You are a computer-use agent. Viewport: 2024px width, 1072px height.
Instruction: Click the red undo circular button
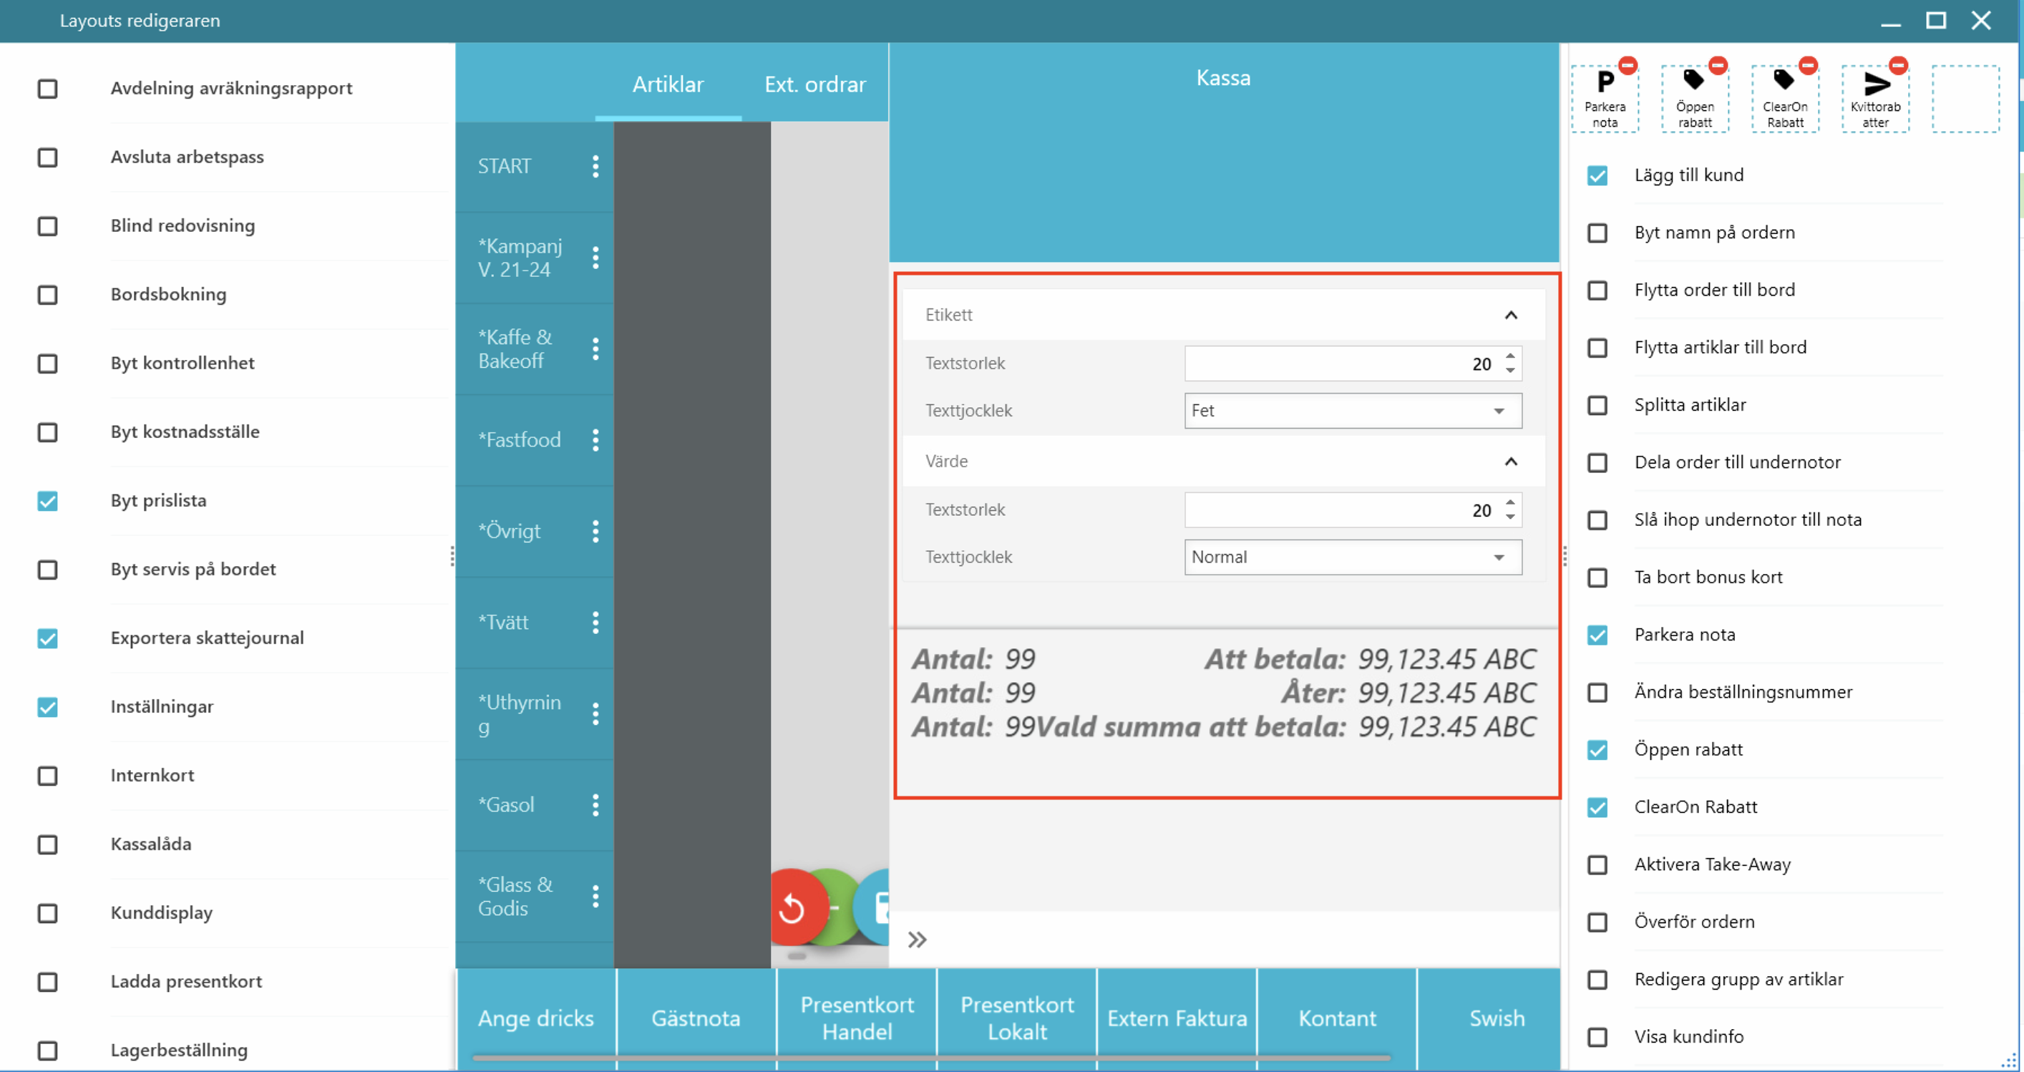click(792, 909)
